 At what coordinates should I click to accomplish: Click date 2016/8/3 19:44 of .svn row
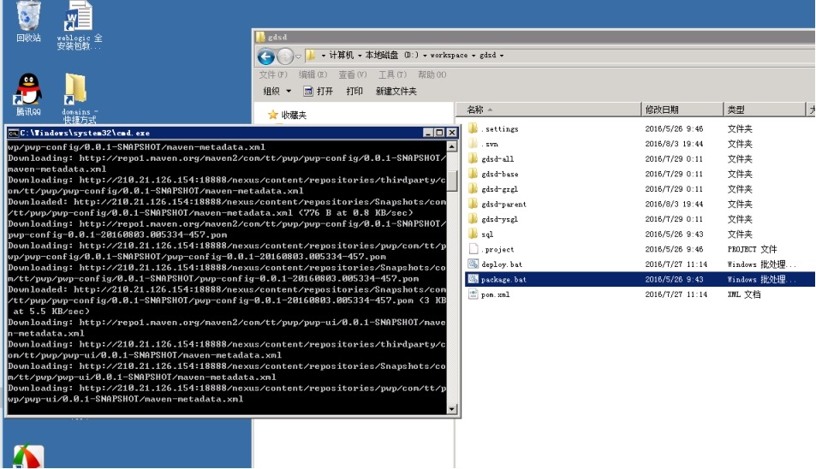674,144
